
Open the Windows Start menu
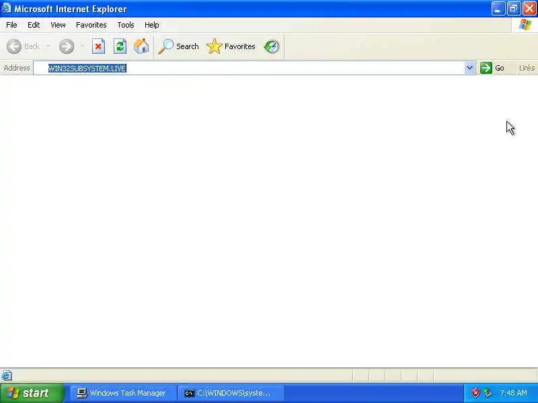(x=32, y=393)
